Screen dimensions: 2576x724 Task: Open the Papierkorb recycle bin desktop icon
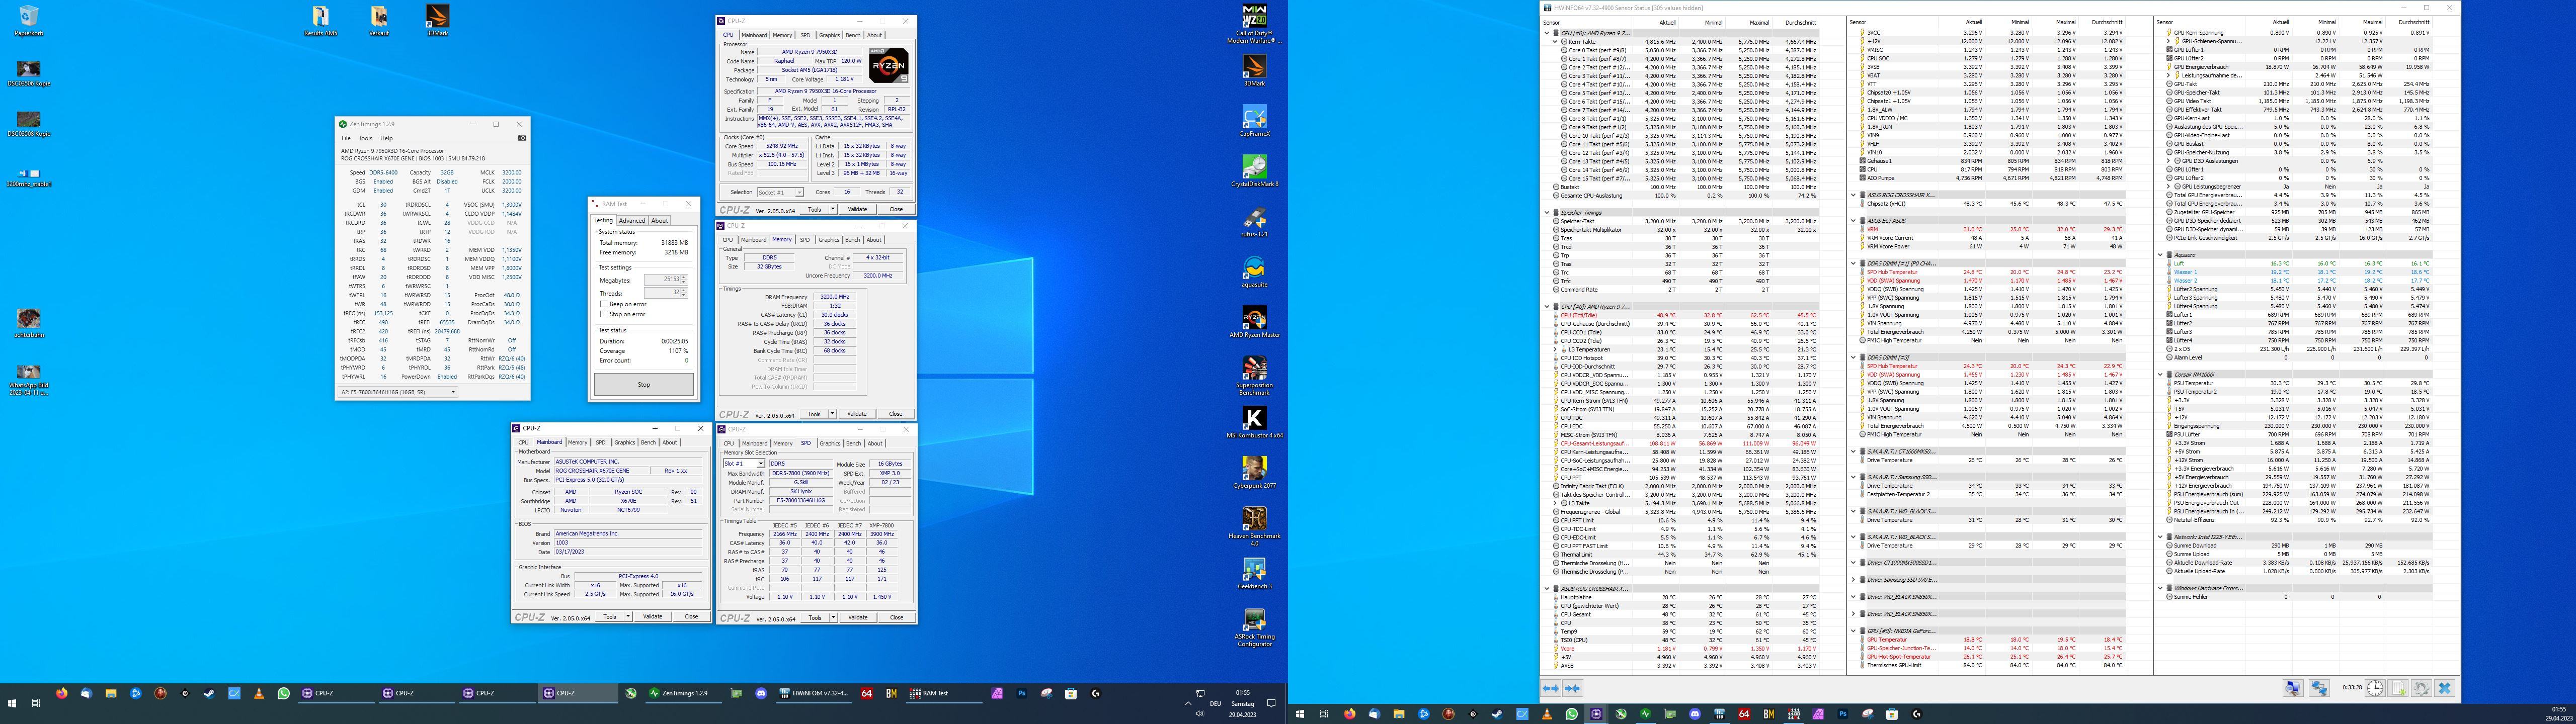pos(29,21)
